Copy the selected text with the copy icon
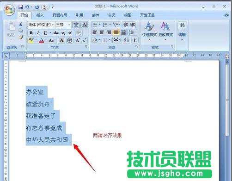Viewport: 232px width, 181px height. 21,31
